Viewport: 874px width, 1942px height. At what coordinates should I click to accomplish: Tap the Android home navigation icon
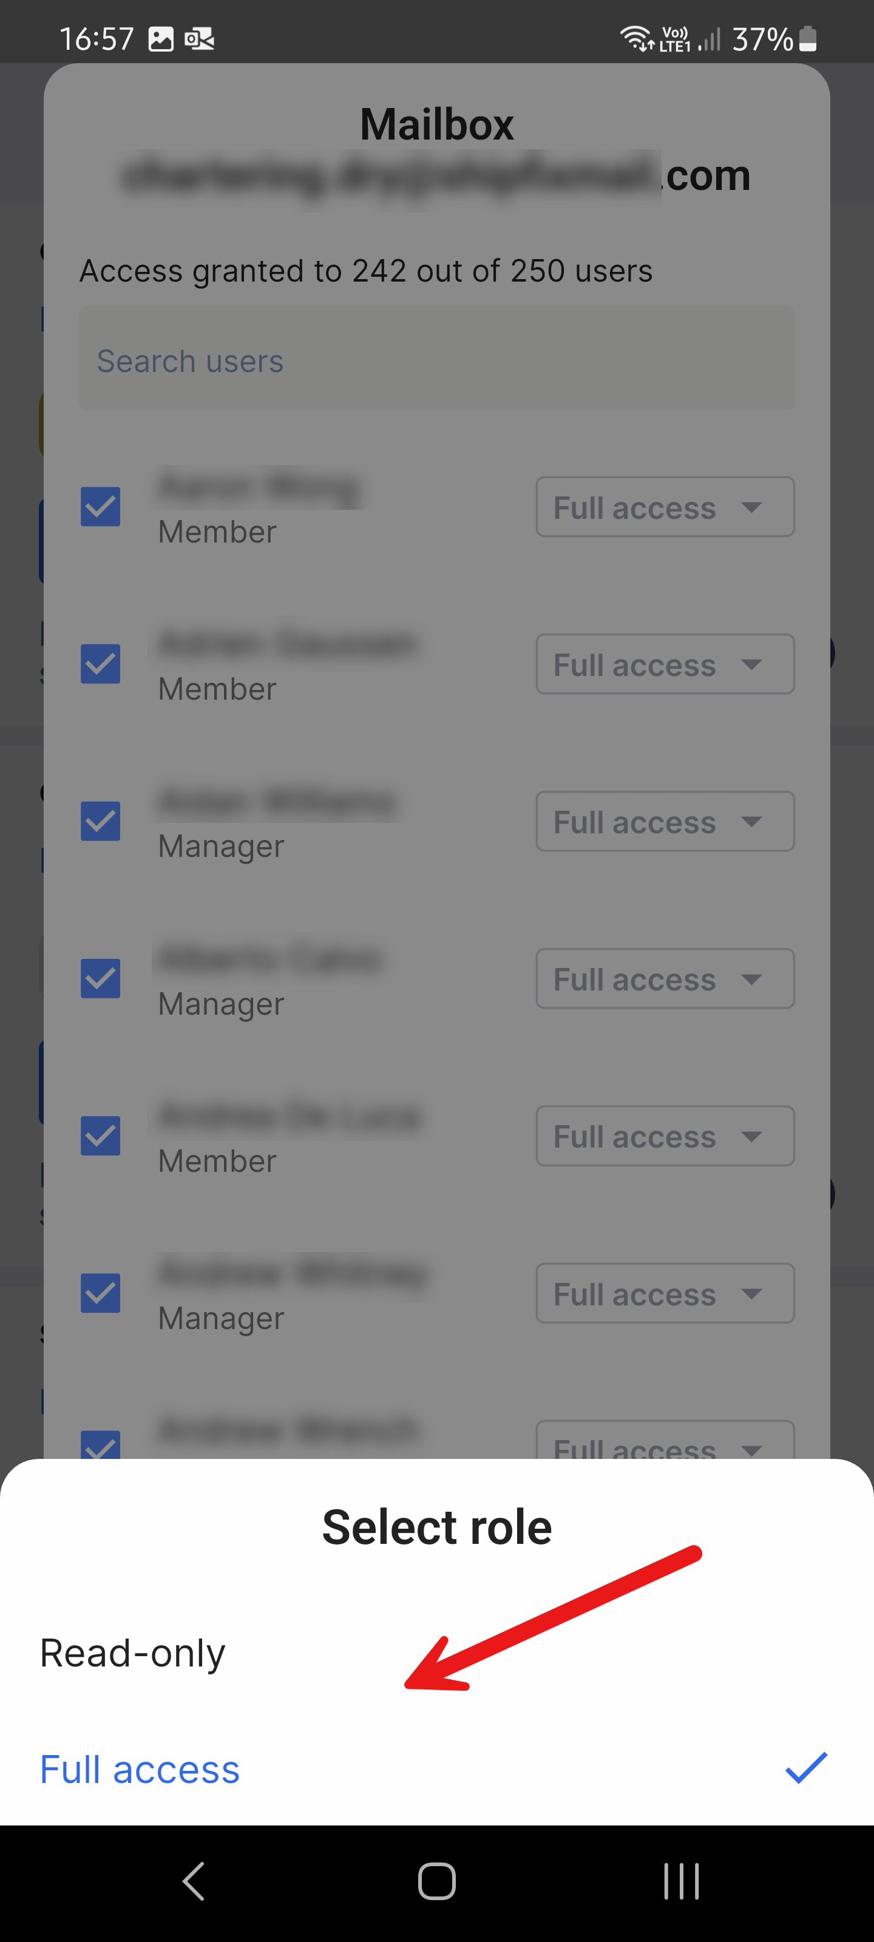click(436, 1881)
